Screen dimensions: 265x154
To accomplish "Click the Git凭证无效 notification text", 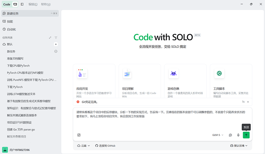I will 89,102.
